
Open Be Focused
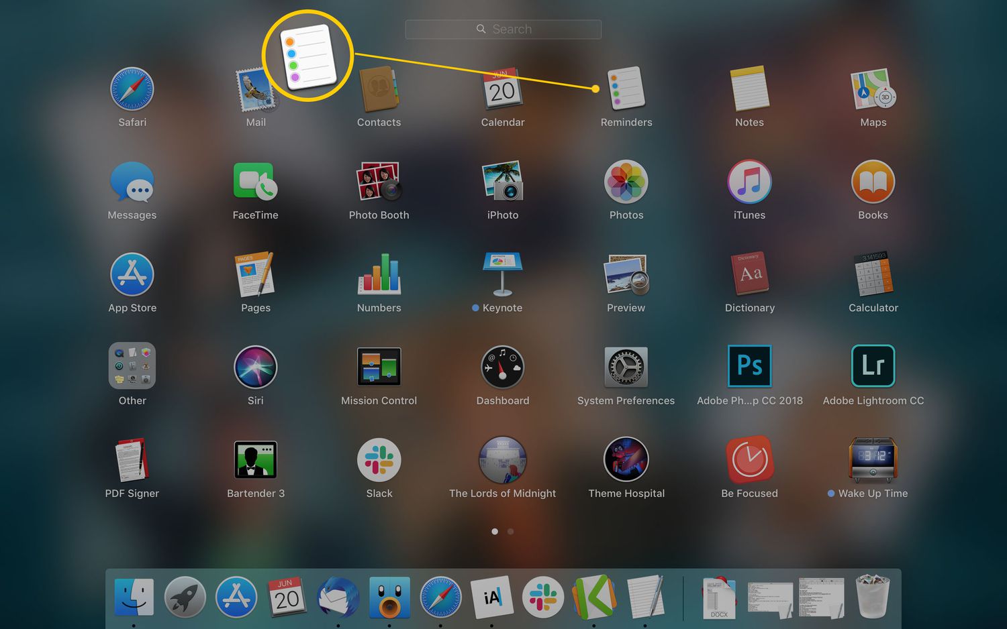[x=750, y=460]
